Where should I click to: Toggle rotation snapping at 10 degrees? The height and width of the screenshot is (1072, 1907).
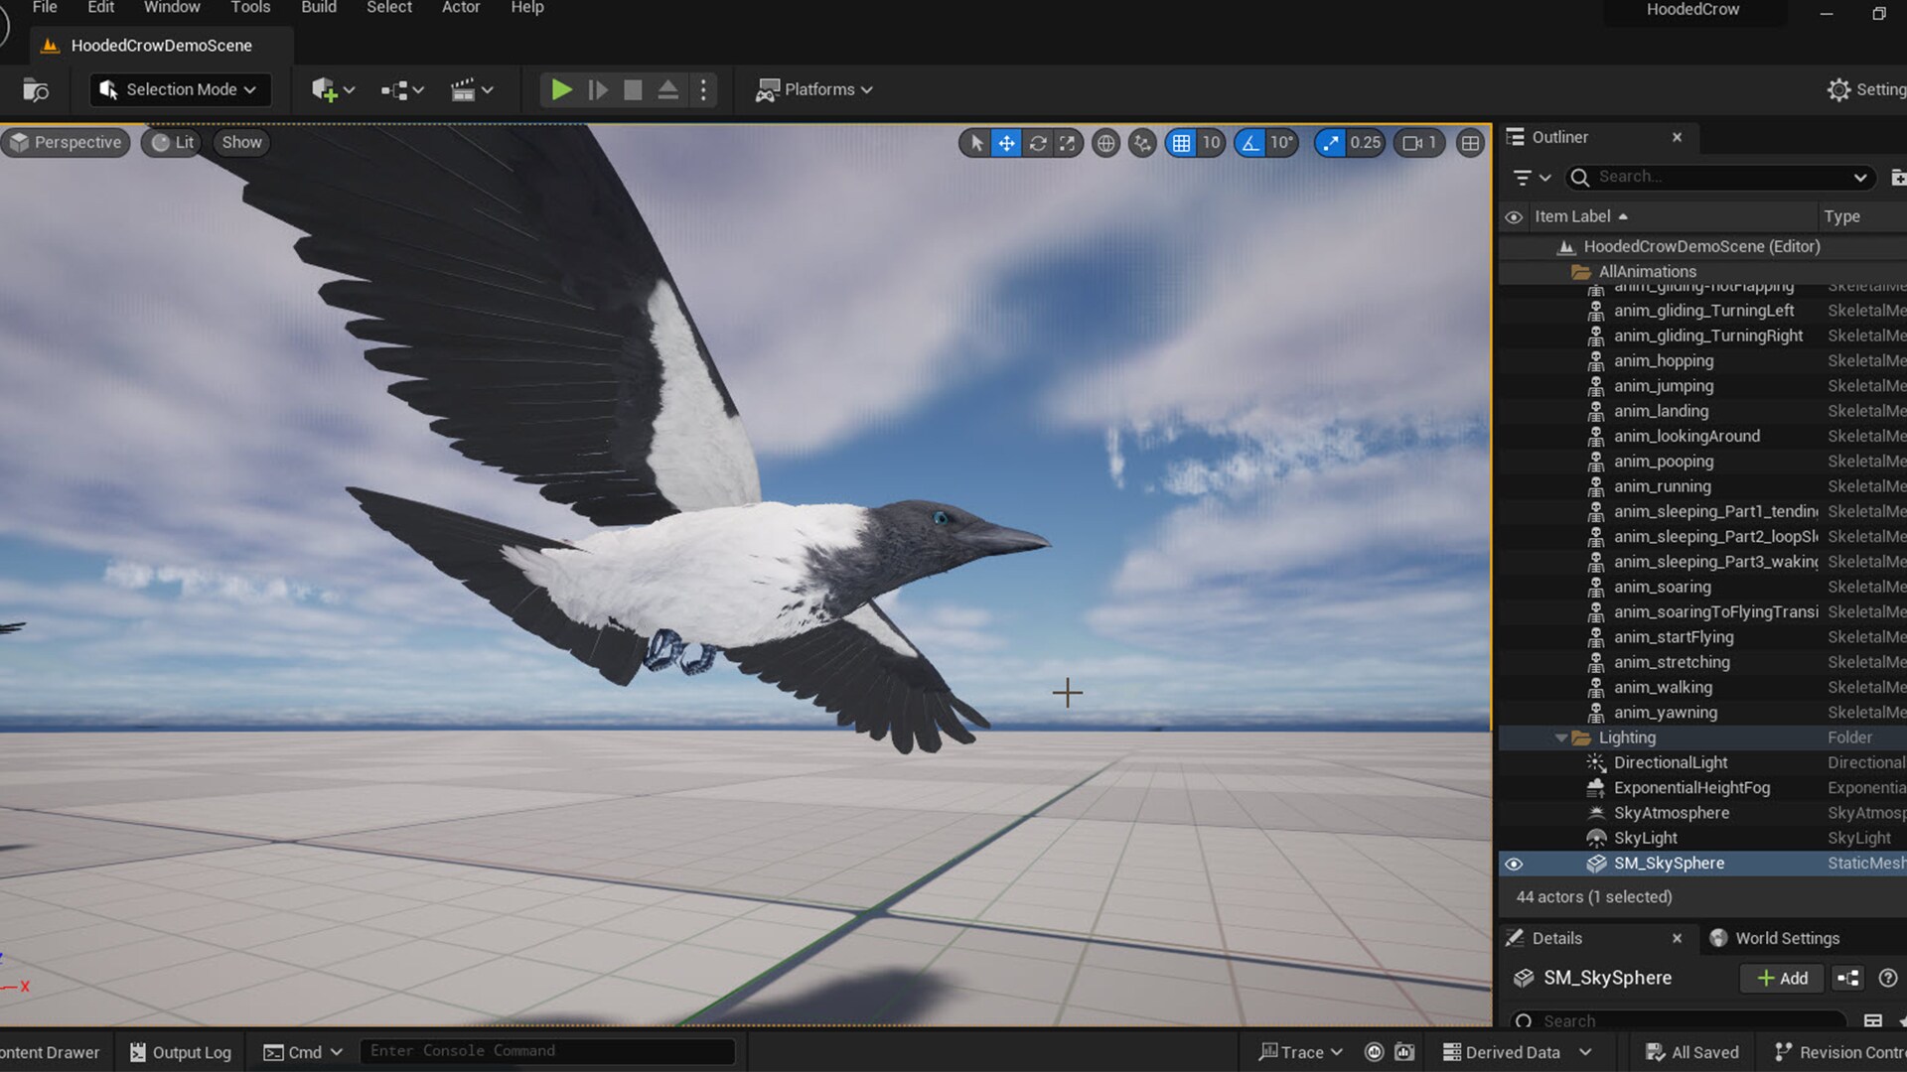tap(1248, 143)
